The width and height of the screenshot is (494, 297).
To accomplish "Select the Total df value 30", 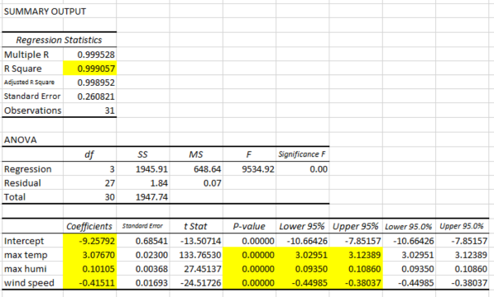I will 109,197.
